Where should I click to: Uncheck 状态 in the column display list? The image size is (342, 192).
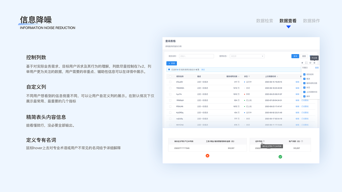[x=304, y=87]
